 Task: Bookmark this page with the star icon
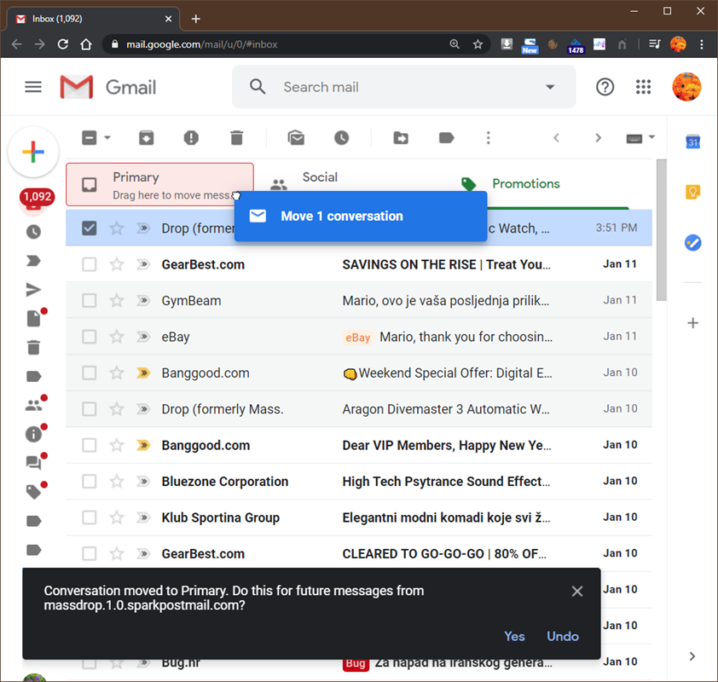pyautogui.click(x=478, y=44)
